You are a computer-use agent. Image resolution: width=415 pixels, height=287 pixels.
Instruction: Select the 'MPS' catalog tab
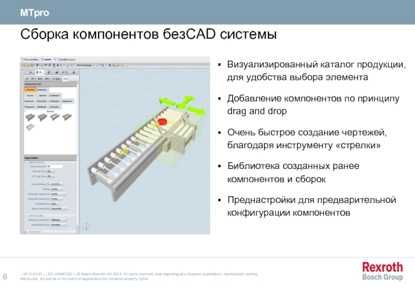47,79
